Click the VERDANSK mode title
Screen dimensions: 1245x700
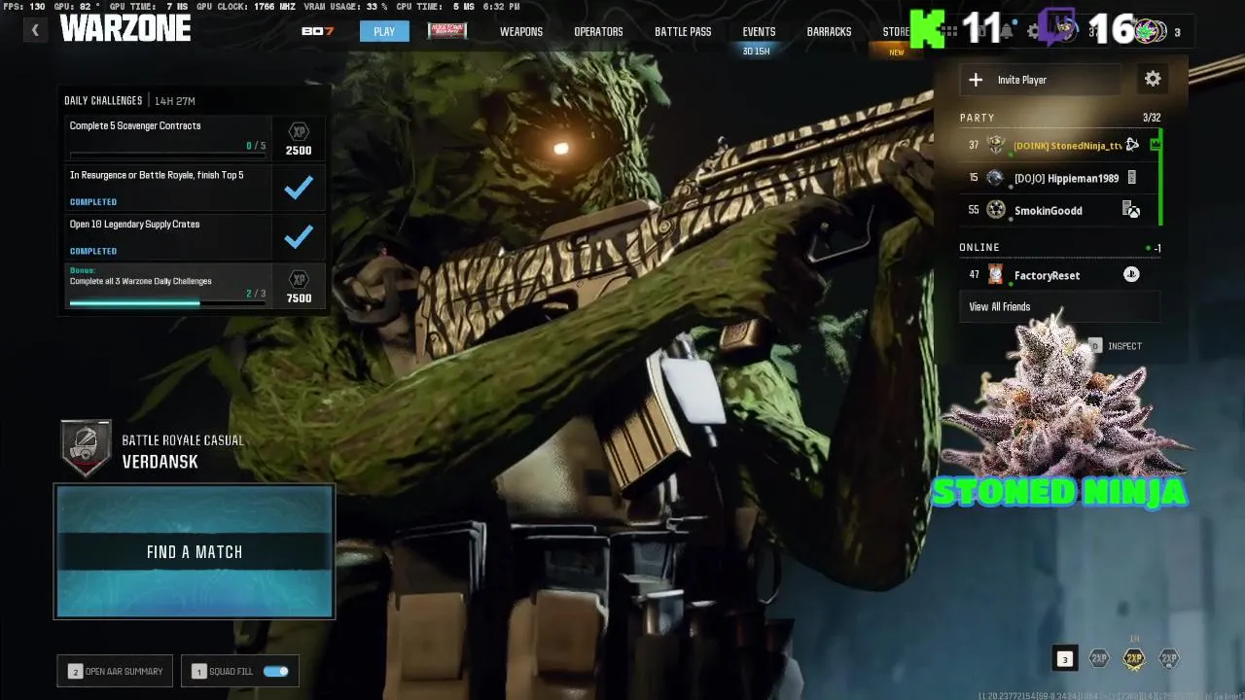pyautogui.click(x=160, y=462)
